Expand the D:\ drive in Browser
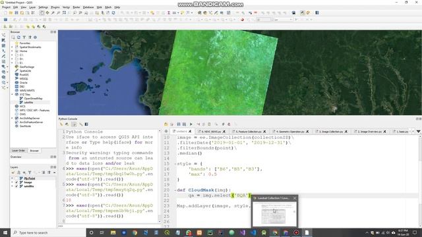The height and width of the screenshot is (237, 422). [x=12, y=59]
